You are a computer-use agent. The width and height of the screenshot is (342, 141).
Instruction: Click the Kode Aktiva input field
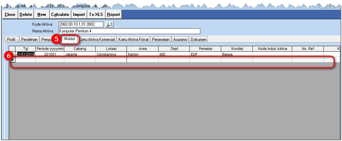81,24
